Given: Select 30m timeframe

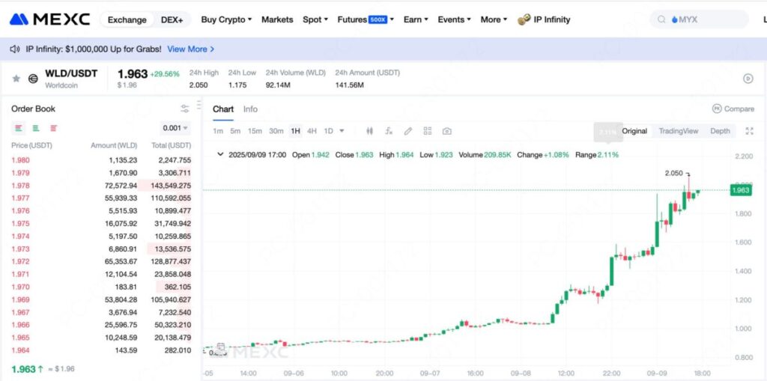Looking at the screenshot, I should point(276,131).
